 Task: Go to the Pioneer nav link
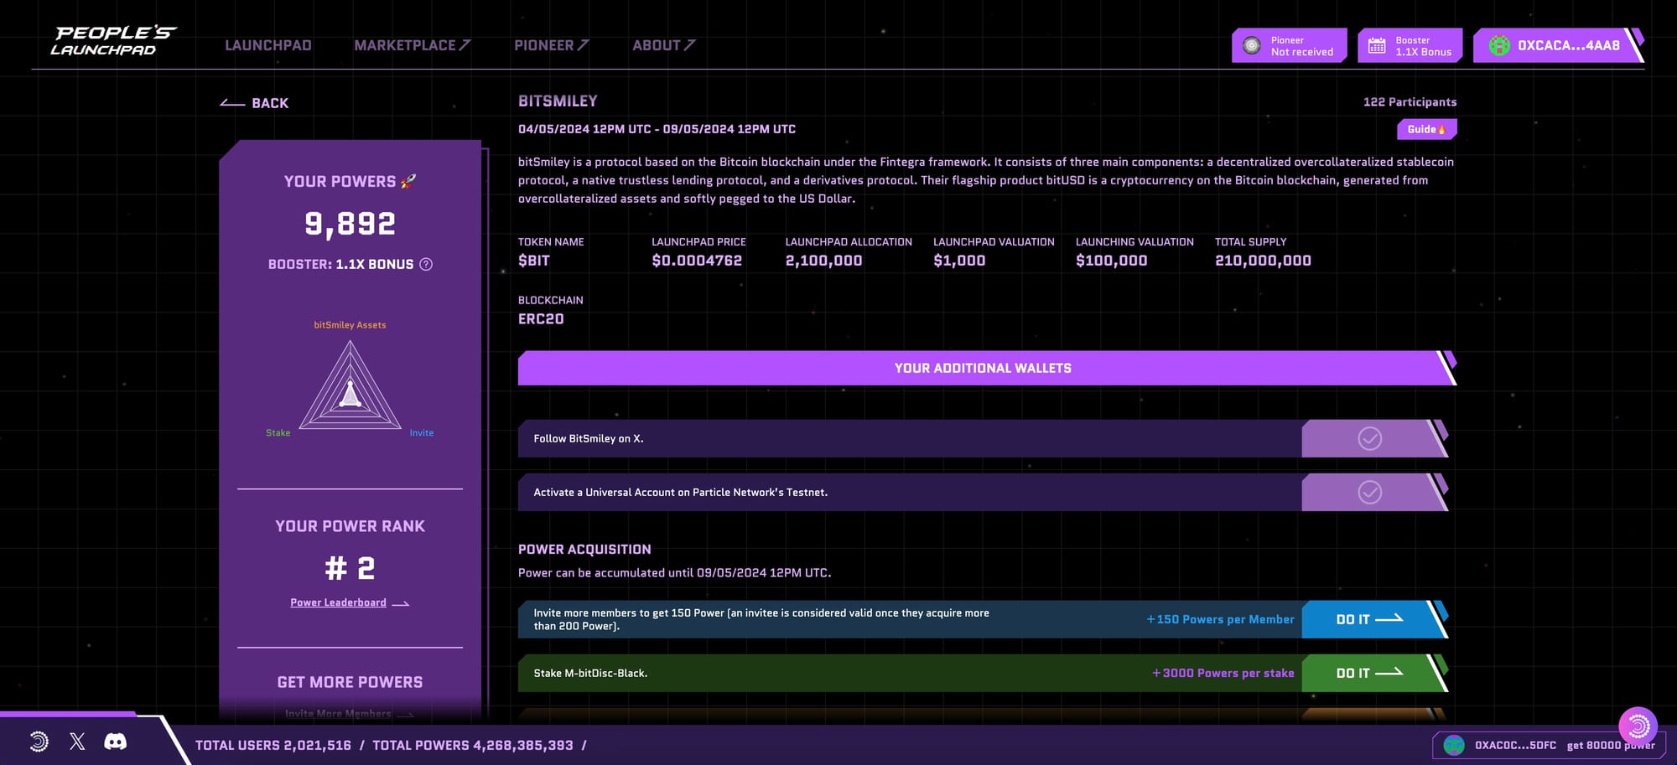pyautogui.click(x=551, y=45)
